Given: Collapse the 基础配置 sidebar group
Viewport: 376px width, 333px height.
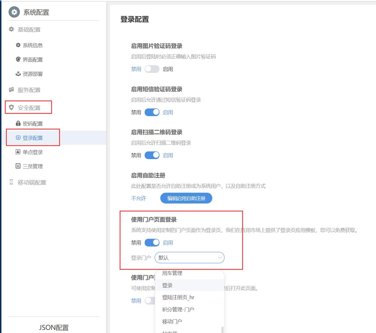Looking at the screenshot, I should point(29,30).
